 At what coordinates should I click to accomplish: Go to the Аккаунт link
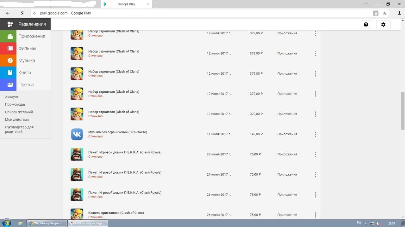[x=12, y=97]
